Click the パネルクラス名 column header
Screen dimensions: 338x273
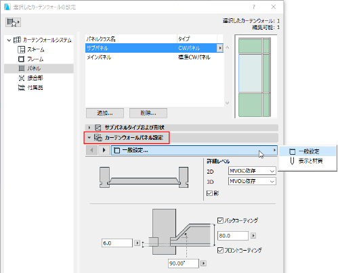[131, 39]
